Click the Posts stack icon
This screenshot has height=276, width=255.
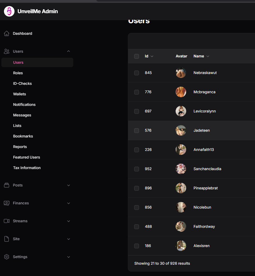pos(7,185)
